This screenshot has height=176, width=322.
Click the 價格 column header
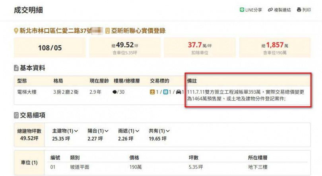click(x=134, y=158)
